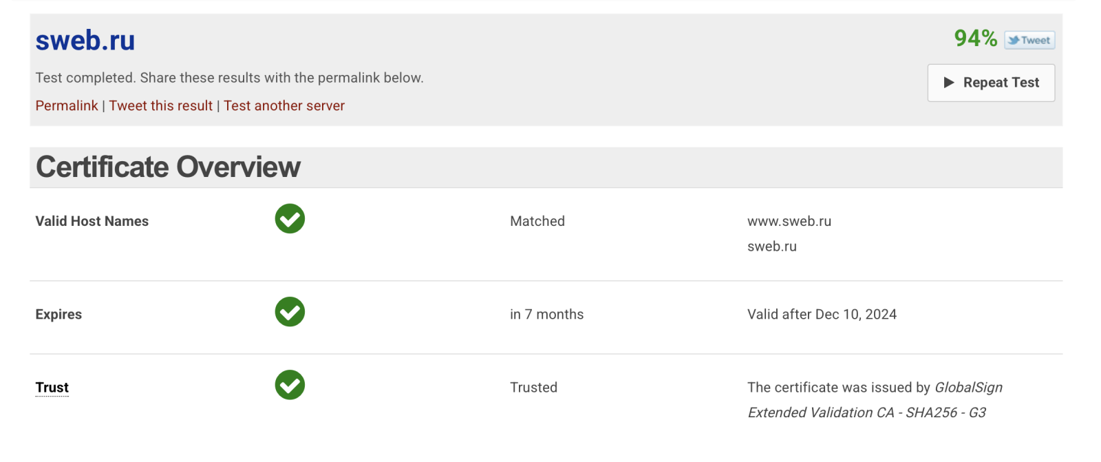
Task: Click the sweb.ru domain title
Action: tap(85, 41)
